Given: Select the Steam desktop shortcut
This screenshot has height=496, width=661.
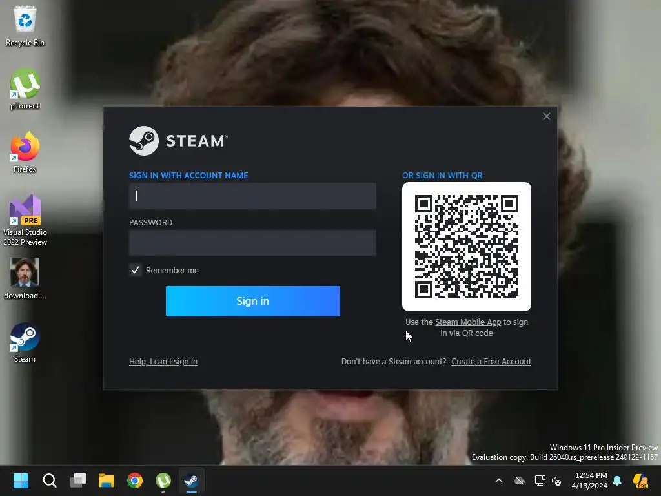Looking at the screenshot, I should tap(25, 342).
